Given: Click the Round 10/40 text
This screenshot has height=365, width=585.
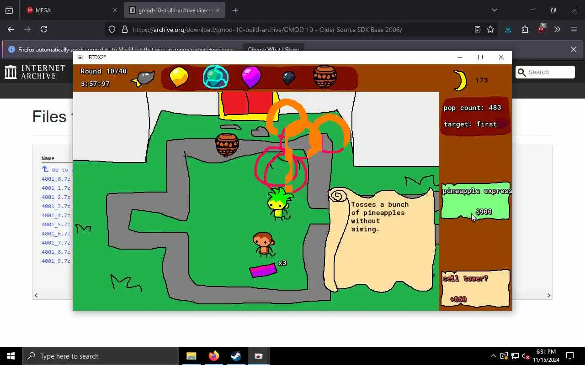Looking at the screenshot, I should pos(104,71).
